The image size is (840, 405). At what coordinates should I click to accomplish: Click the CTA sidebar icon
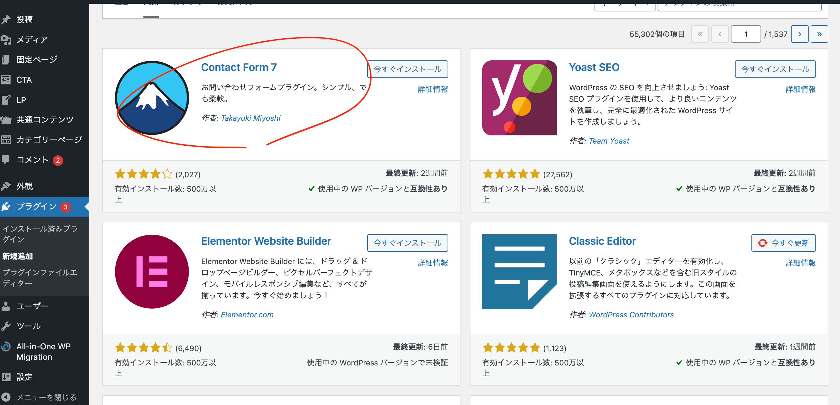pyautogui.click(x=6, y=80)
